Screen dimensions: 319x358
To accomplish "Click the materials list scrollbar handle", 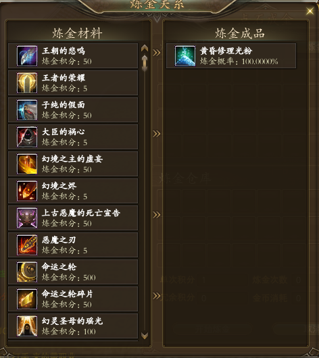I will [x=145, y=63].
